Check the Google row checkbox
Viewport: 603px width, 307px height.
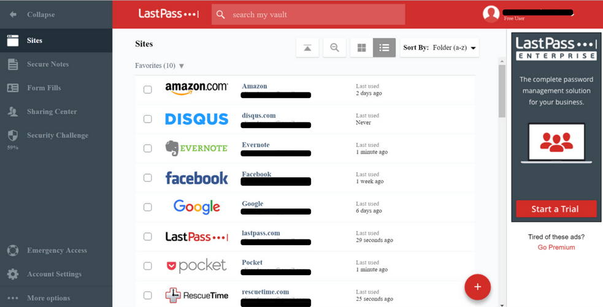pyautogui.click(x=148, y=207)
